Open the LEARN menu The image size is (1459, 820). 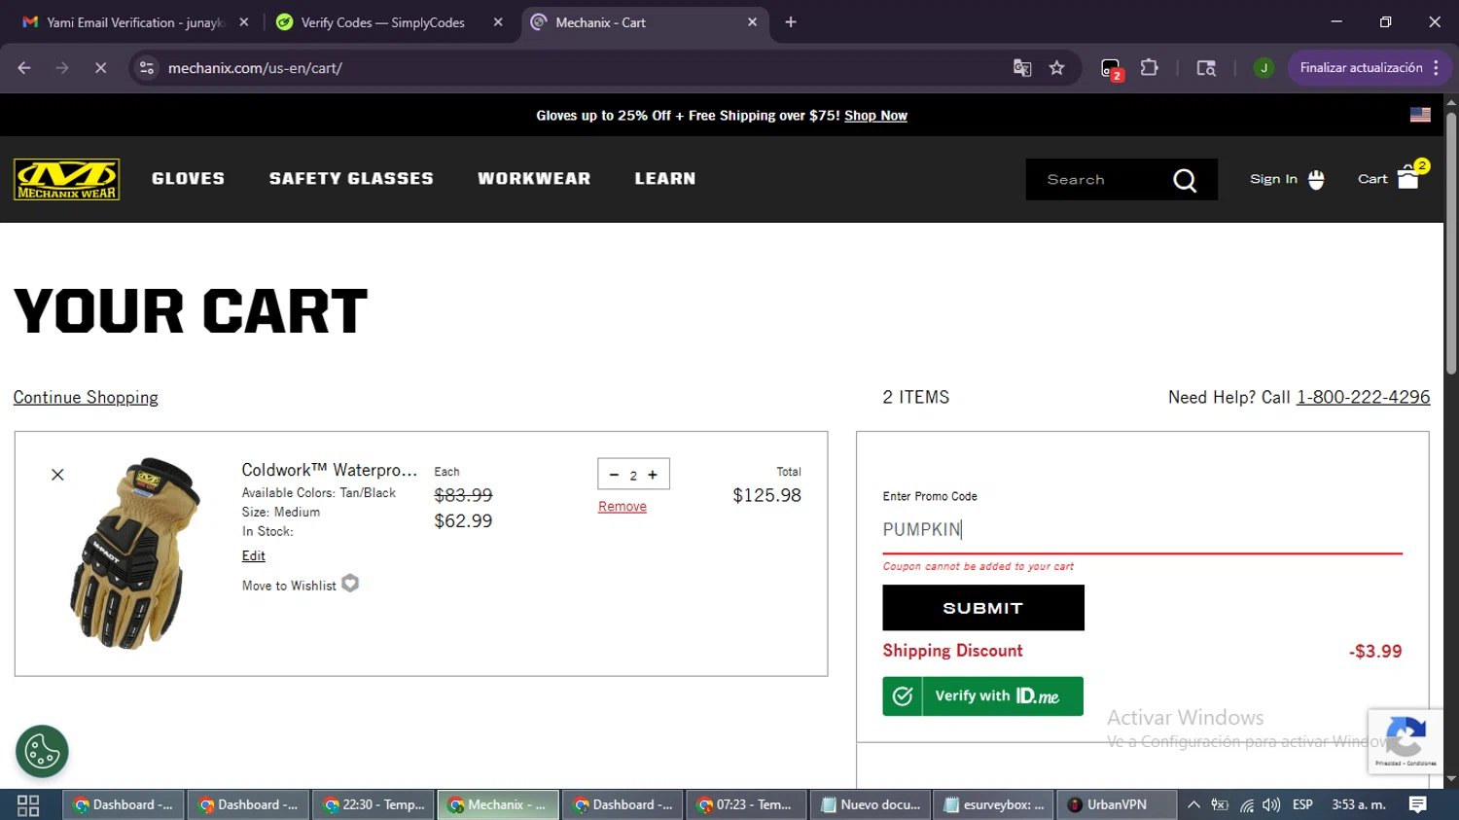[x=665, y=179]
